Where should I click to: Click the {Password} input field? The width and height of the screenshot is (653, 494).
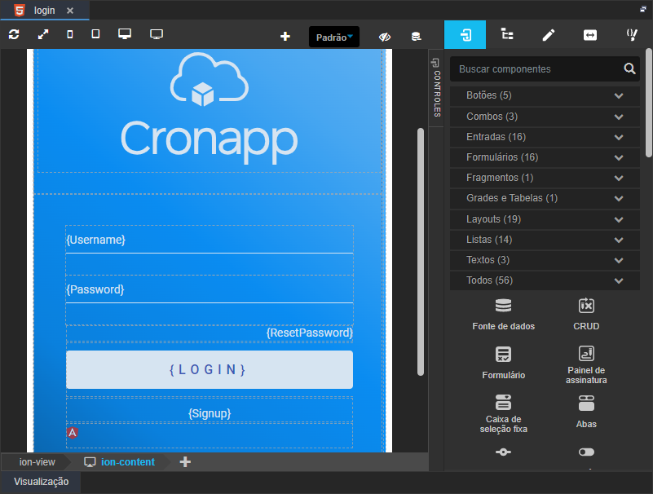pos(210,290)
